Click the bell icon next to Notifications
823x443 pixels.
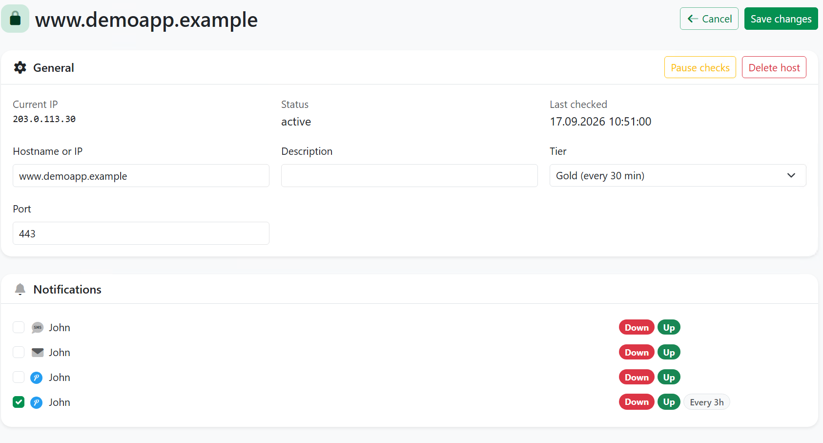coord(20,289)
